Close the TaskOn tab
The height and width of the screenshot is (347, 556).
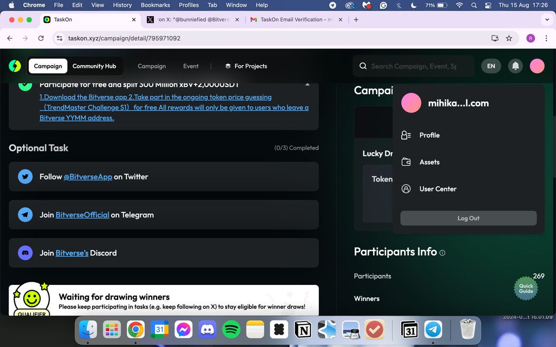[134, 20]
